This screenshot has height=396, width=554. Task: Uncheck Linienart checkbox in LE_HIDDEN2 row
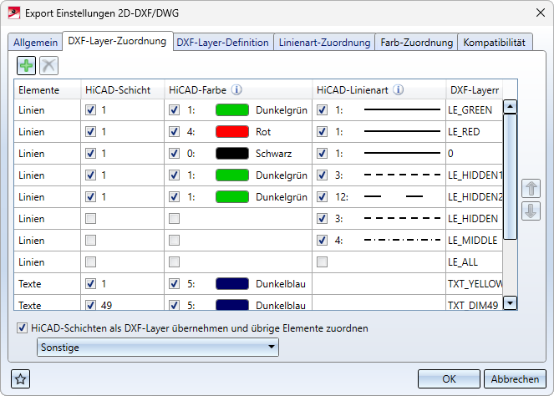[322, 197]
